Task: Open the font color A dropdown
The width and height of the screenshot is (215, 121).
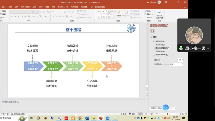Action: tap(48, 16)
